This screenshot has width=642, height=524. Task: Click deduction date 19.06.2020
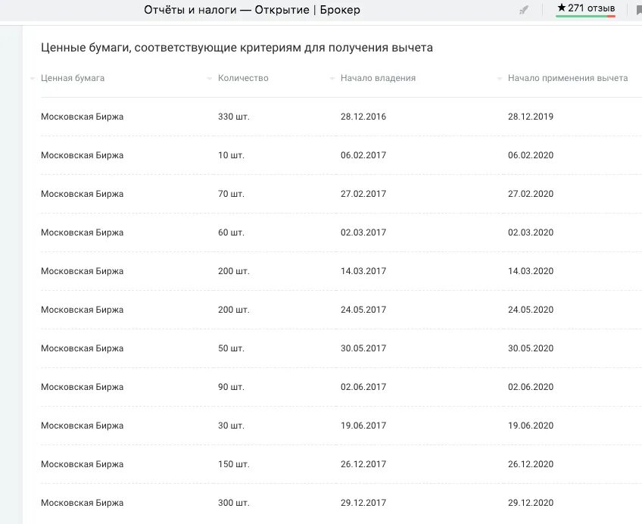tap(531, 426)
